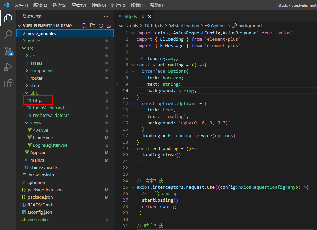Fold the startLoading function at line 6

133,65
